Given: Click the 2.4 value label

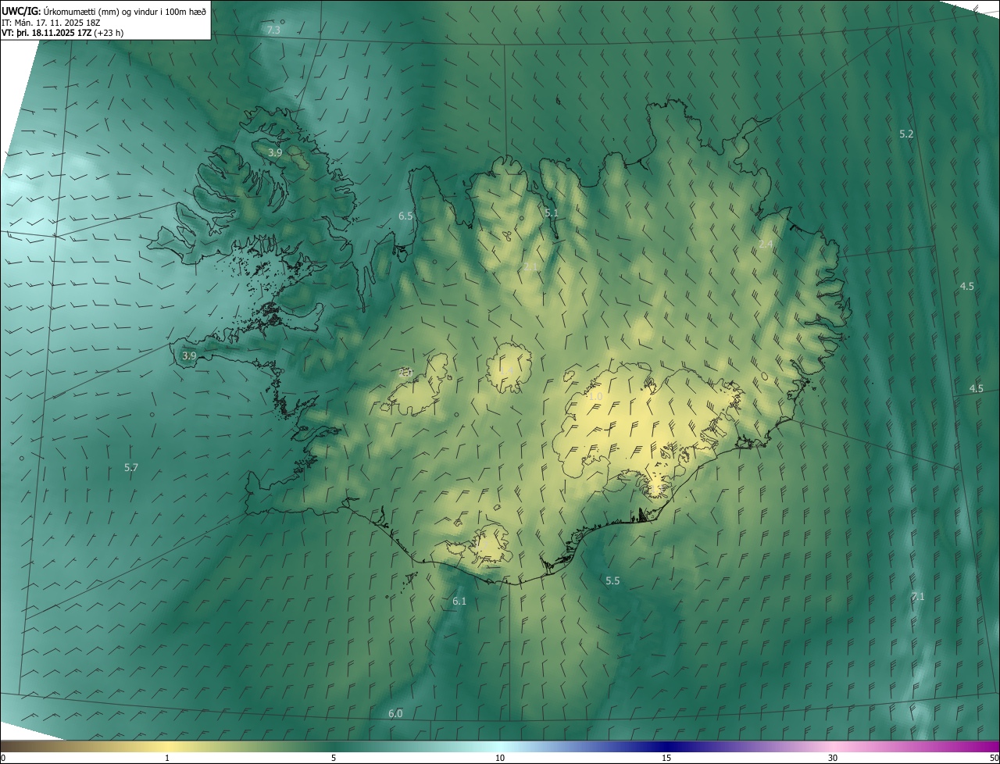Looking at the screenshot, I should 766,245.
